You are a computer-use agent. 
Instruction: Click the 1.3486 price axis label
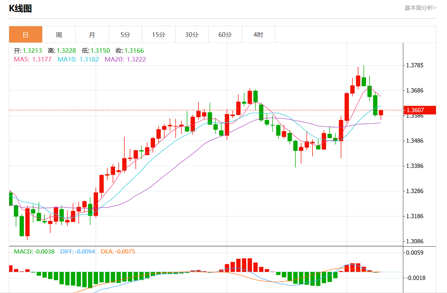[x=415, y=141]
